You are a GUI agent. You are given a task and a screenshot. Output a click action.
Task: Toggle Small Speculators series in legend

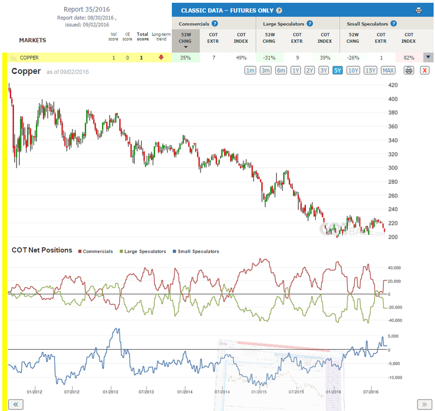click(x=196, y=252)
